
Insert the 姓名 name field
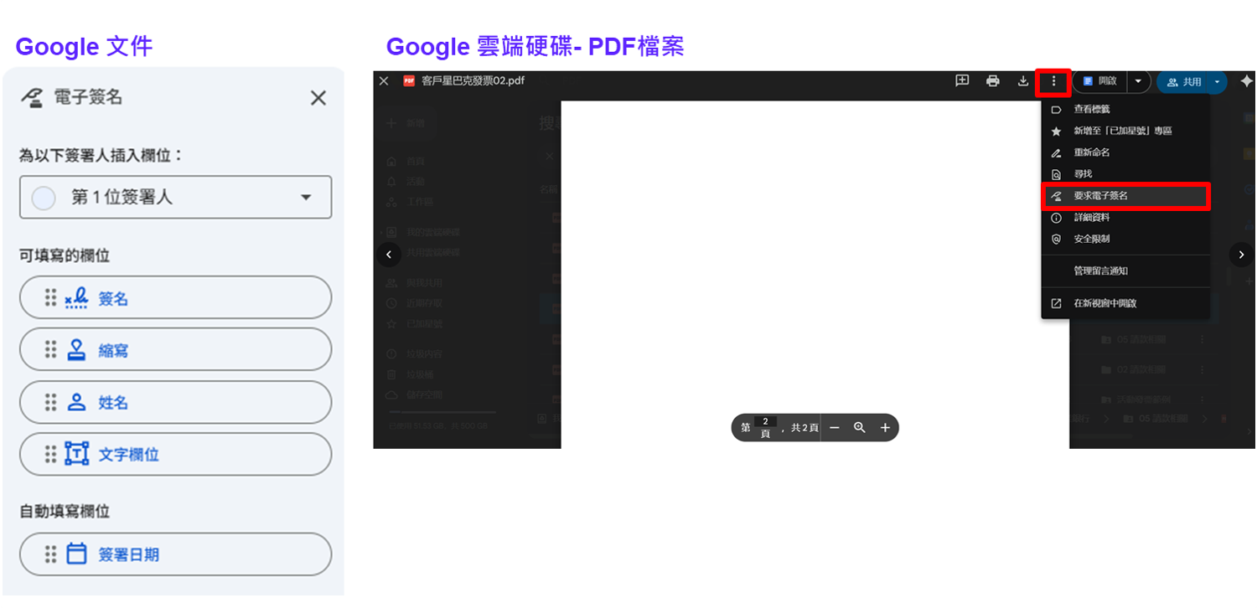click(x=176, y=402)
